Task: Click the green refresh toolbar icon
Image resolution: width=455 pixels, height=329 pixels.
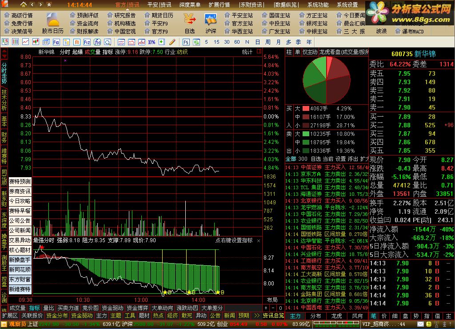Action: coord(196,42)
